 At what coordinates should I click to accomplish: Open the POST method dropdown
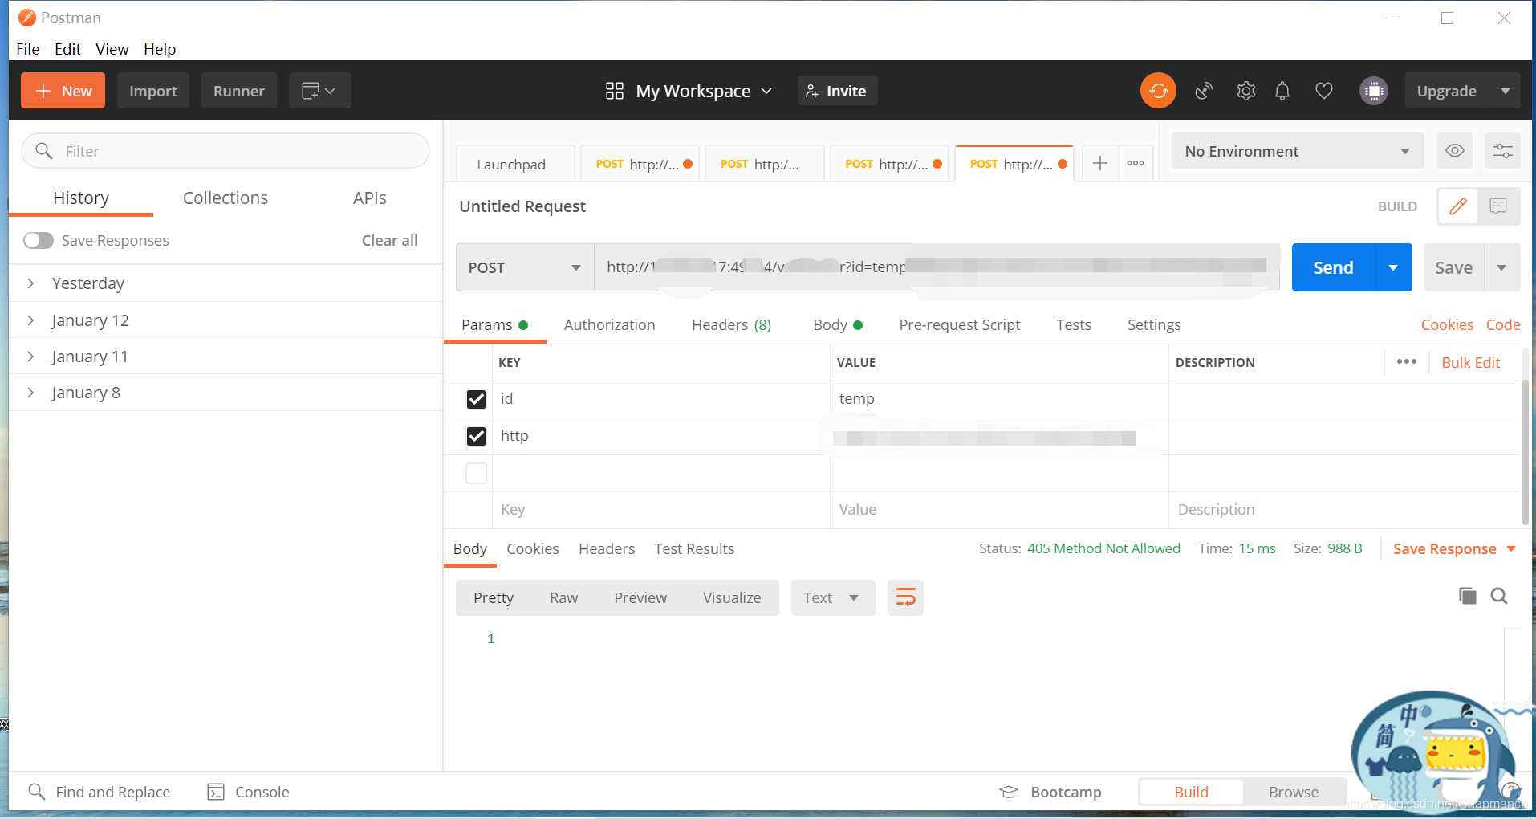tap(525, 267)
